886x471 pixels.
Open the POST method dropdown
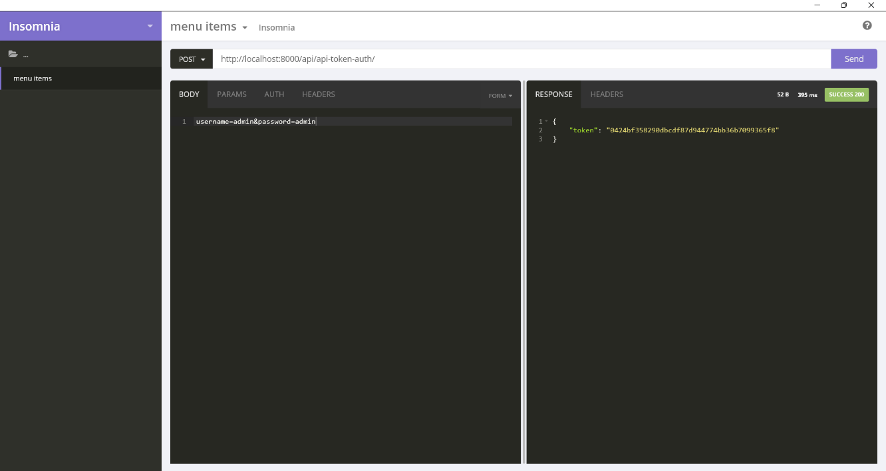click(192, 59)
